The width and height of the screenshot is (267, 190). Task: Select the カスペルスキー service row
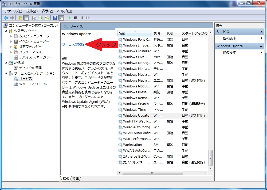pyautogui.click(x=163, y=162)
